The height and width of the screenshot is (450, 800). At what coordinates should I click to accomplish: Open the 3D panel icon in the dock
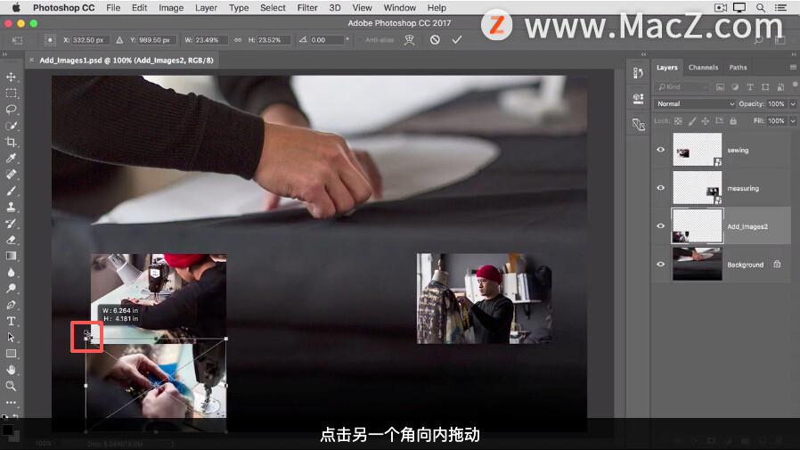coord(638,99)
